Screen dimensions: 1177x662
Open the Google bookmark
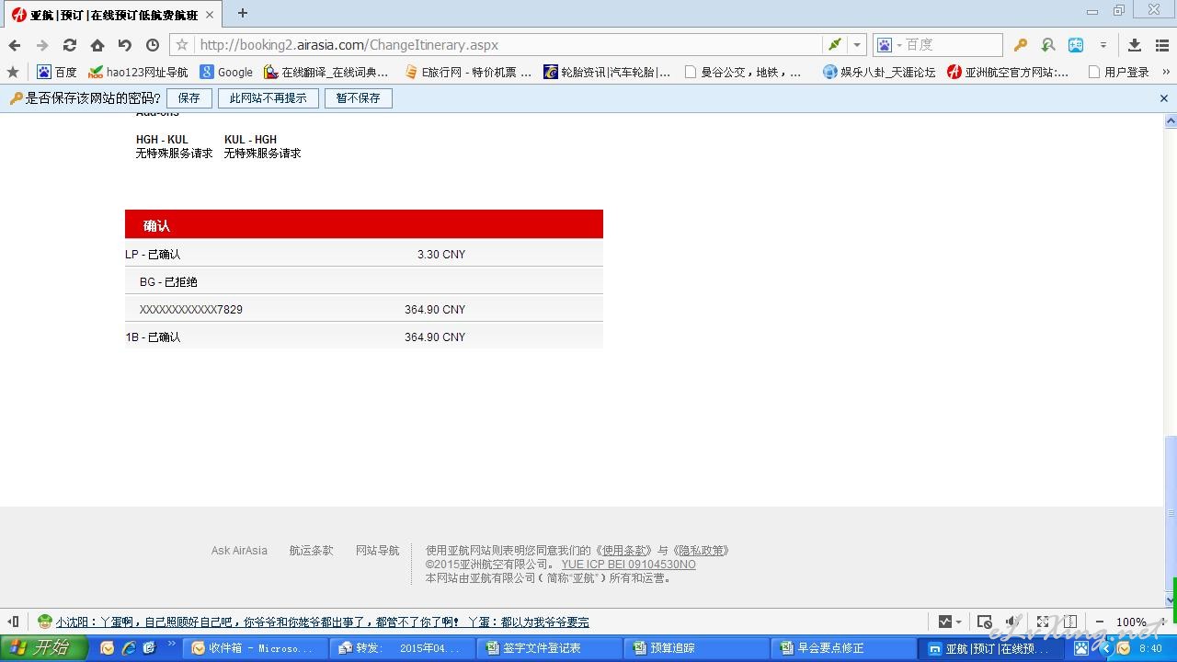(226, 72)
